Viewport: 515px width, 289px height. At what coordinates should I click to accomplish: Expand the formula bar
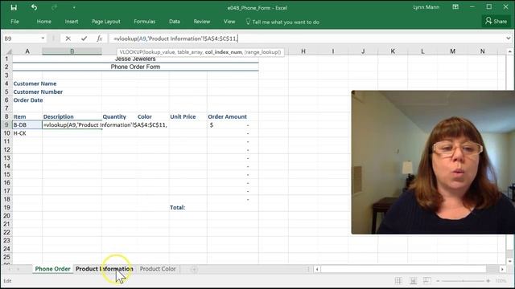(508, 39)
